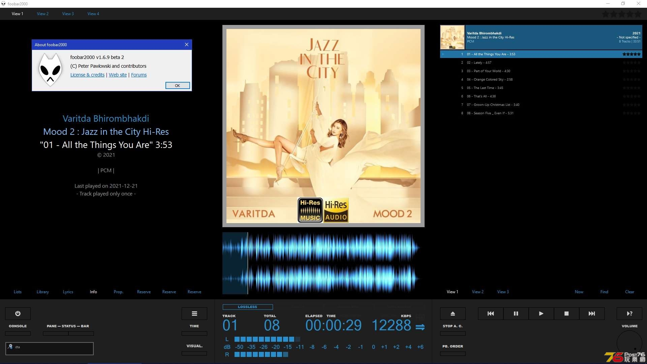This screenshot has height=364, width=647.
Task: Click the rating stars in the top right header
Action: coord(622,14)
